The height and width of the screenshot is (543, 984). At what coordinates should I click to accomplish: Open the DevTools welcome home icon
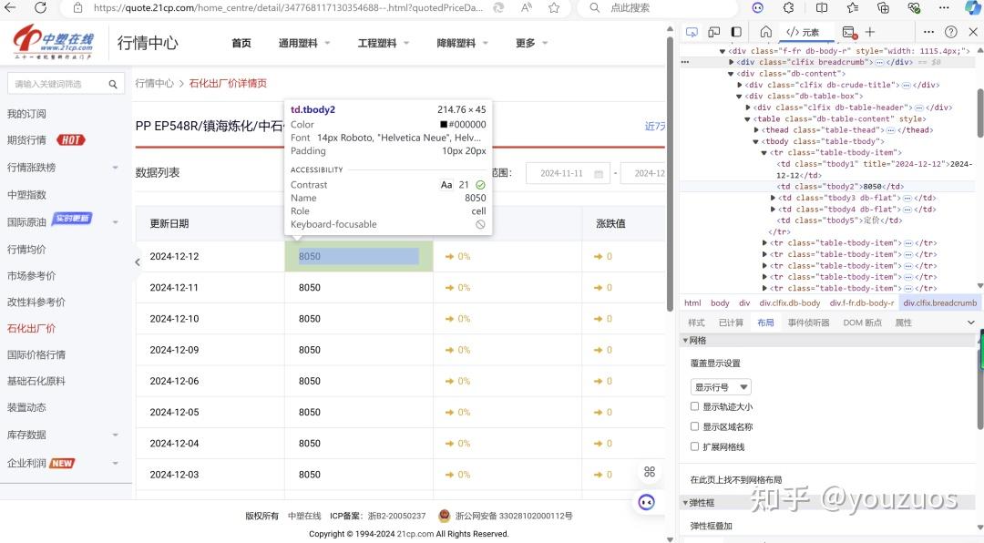coord(765,32)
